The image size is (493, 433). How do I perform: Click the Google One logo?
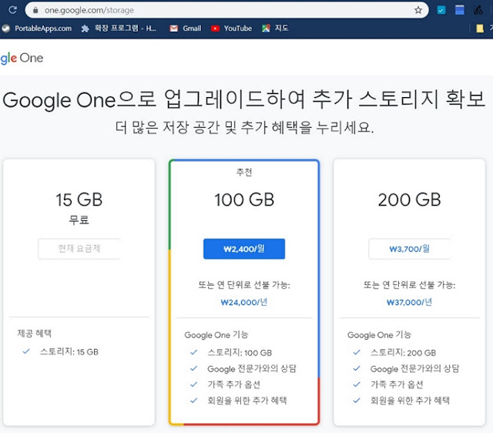coord(22,59)
